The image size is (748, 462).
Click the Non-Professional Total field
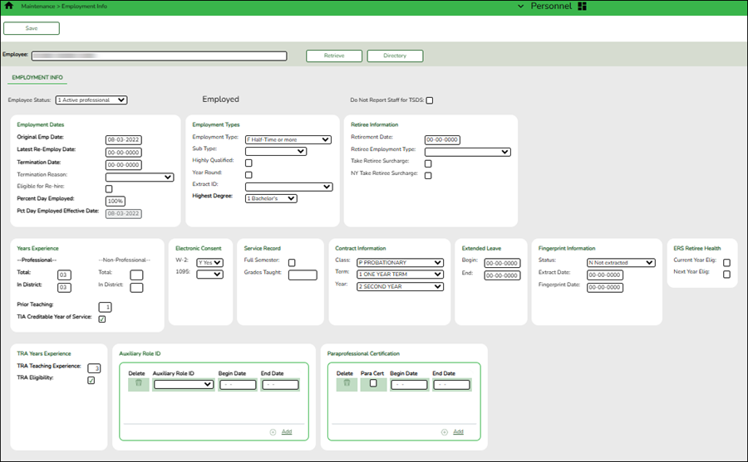136,275
